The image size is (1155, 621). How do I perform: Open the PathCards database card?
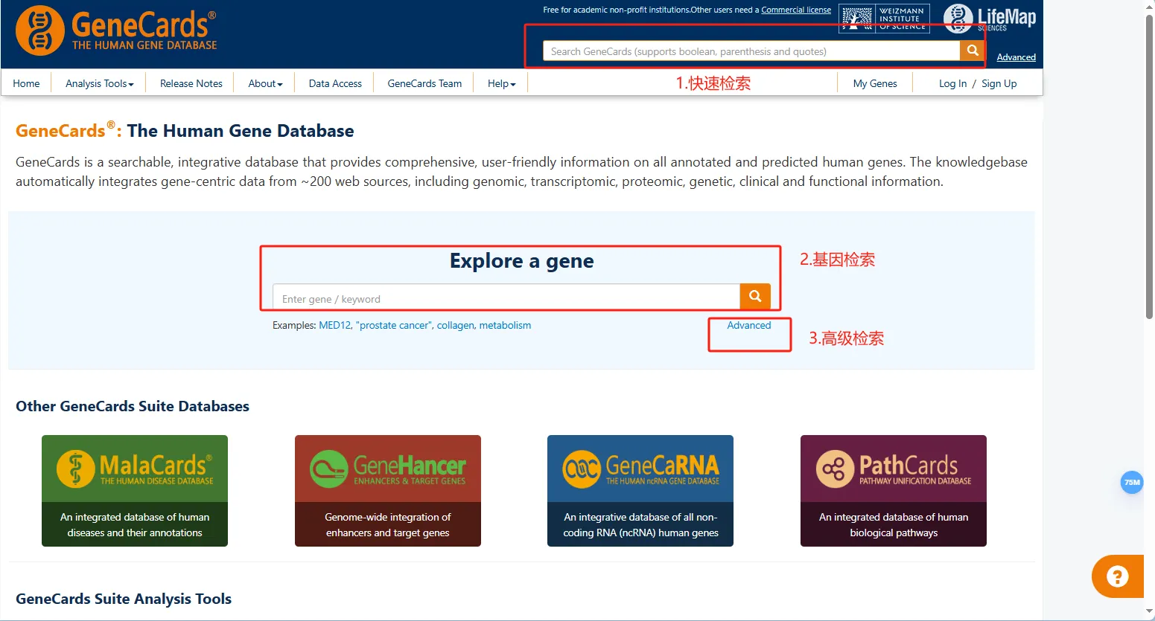(894, 491)
